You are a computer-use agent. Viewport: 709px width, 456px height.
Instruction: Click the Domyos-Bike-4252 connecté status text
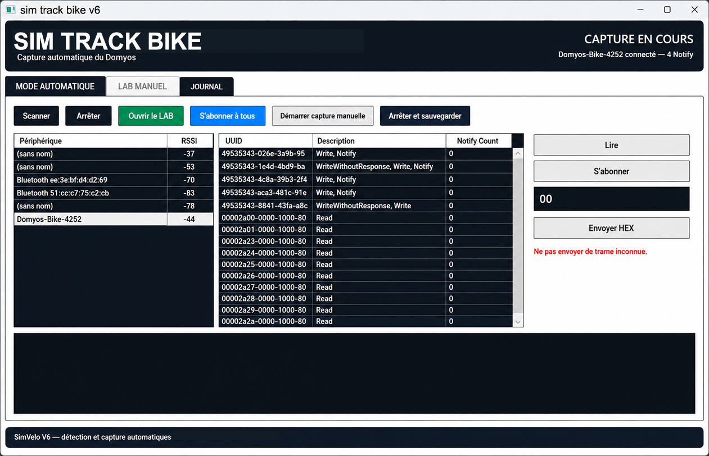coord(626,54)
